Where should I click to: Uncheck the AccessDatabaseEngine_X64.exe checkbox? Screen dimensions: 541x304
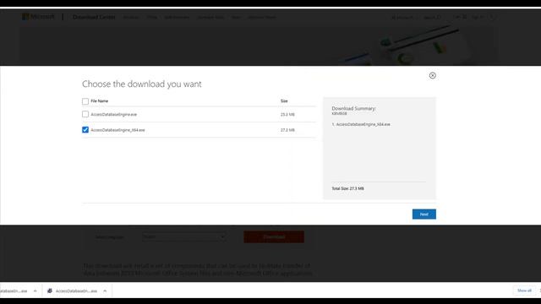[x=85, y=129]
